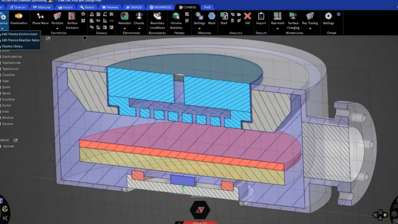Open the Repair ribbon tab
The image size is (398, 224).
[86, 7]
